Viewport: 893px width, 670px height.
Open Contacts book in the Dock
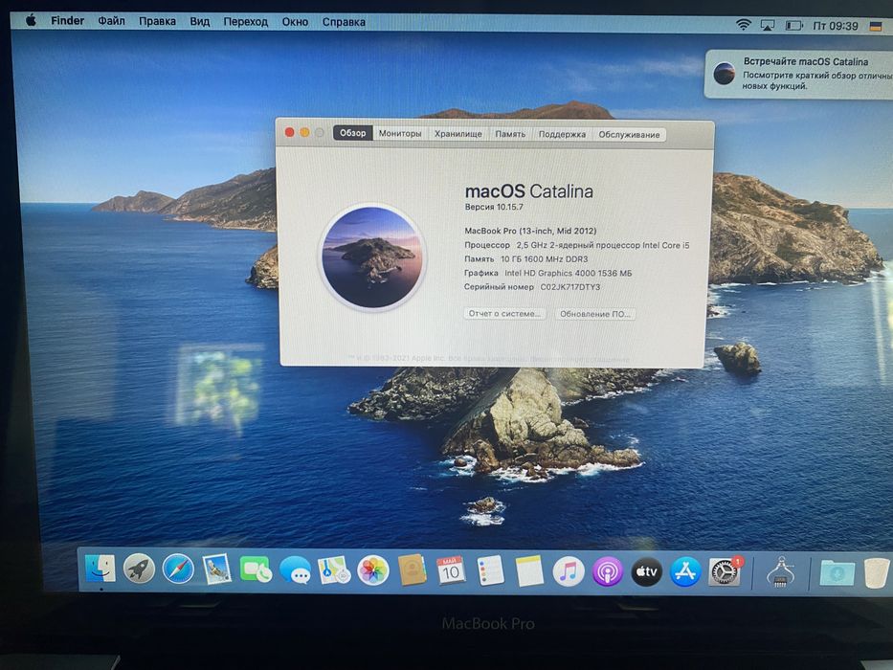[x=412, y=570]
